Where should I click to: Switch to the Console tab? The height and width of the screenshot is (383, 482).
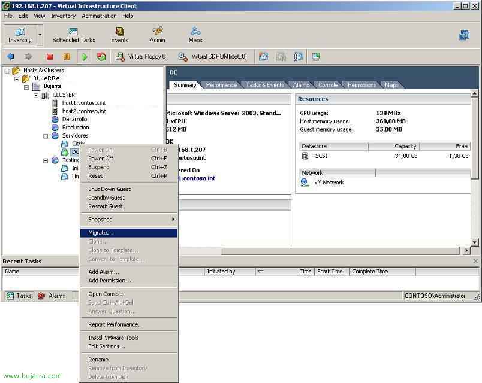[x=328, y=85]
